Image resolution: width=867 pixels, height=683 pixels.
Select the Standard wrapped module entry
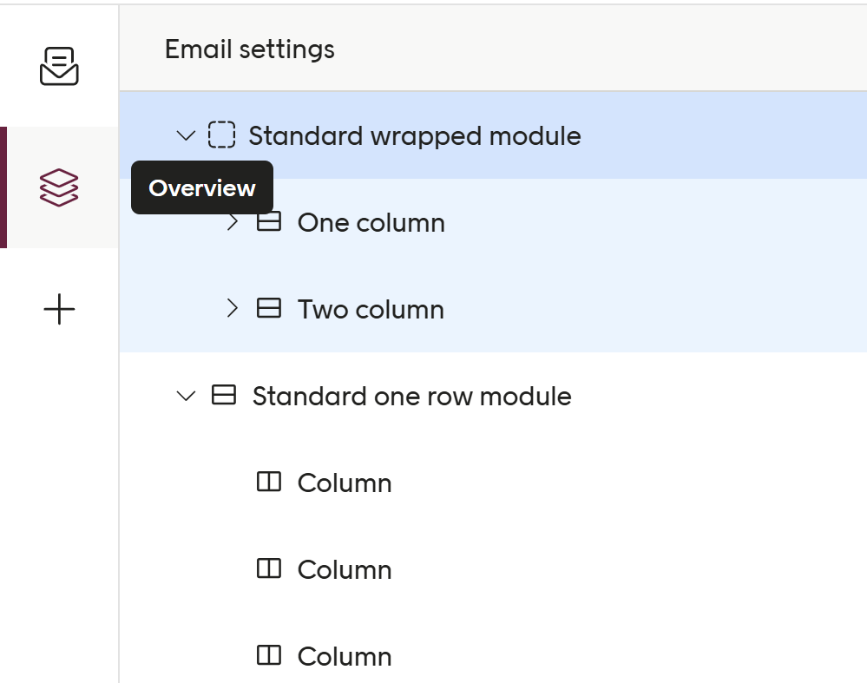coord(415,135)
